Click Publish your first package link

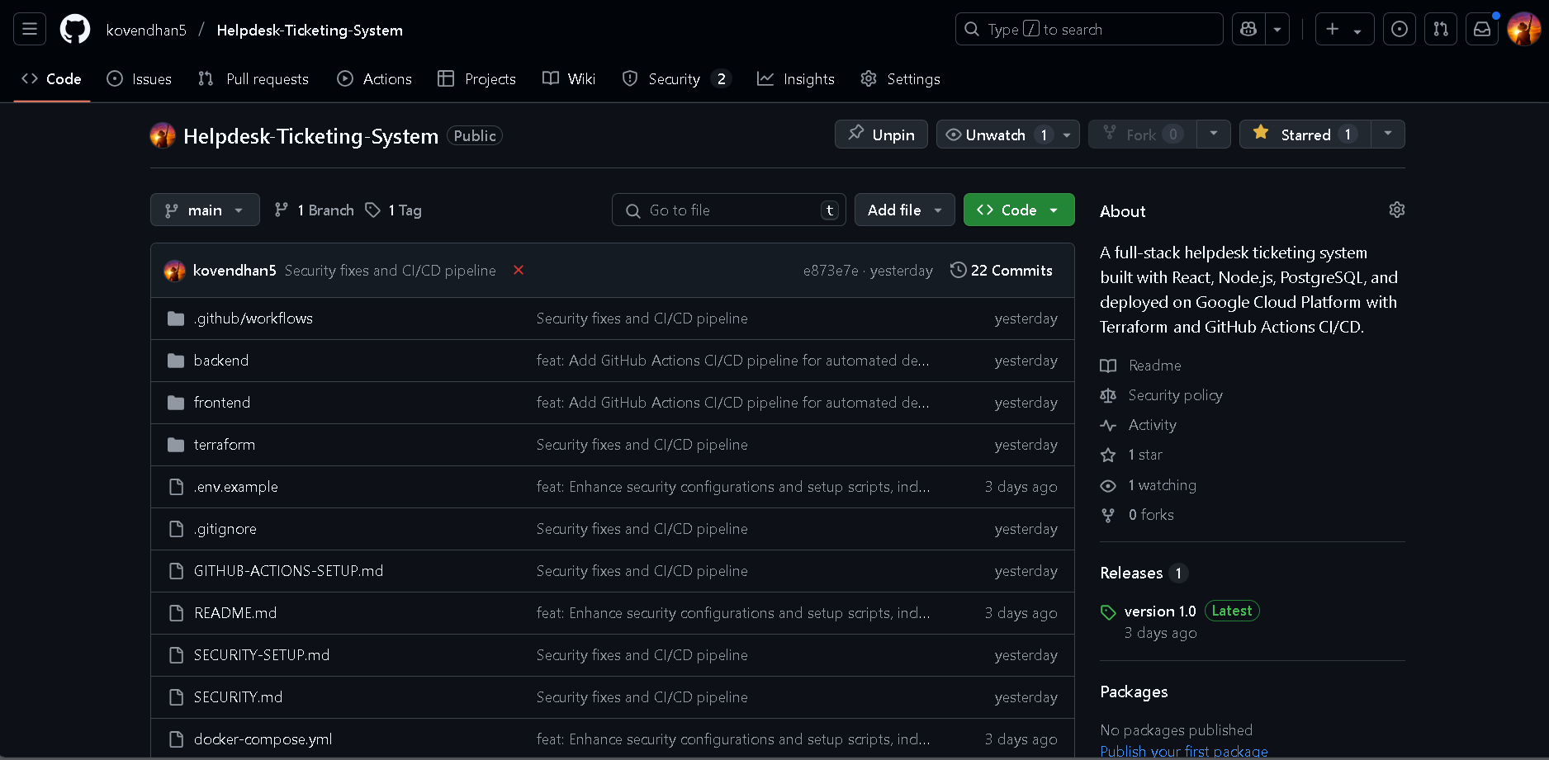(x=1184, y=752)
